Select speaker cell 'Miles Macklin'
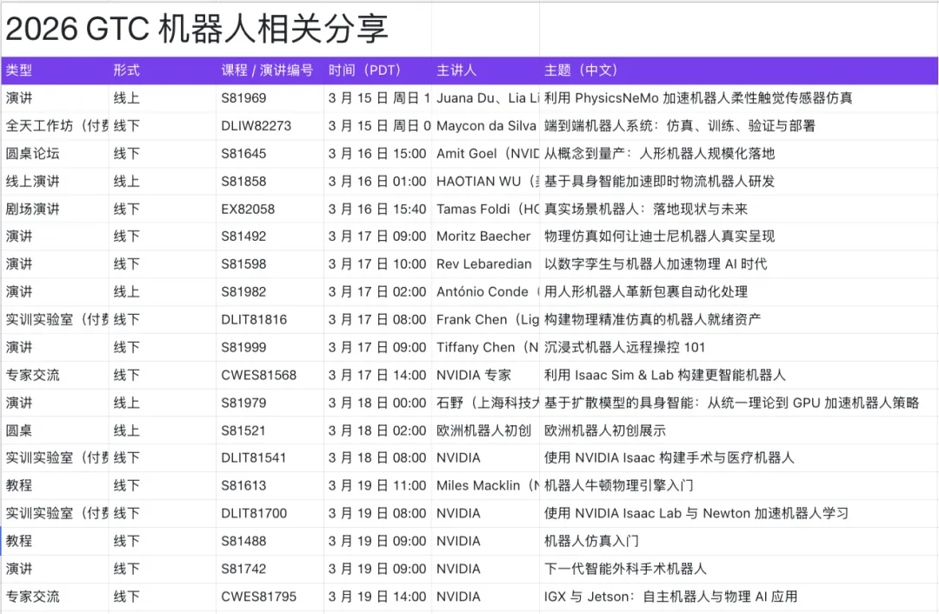The image size is (939, 614). (488, 486)
